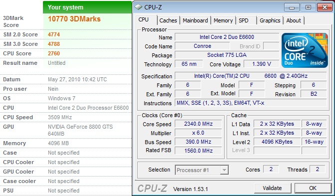Click the Intel Core 2 Duo logo
Screen dimensions: 335x196
click(x=305, y=50)
